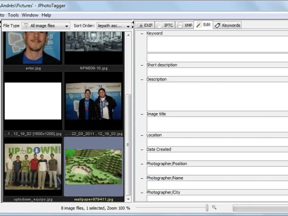Open the Sort Order dropdown

[114, 26]
